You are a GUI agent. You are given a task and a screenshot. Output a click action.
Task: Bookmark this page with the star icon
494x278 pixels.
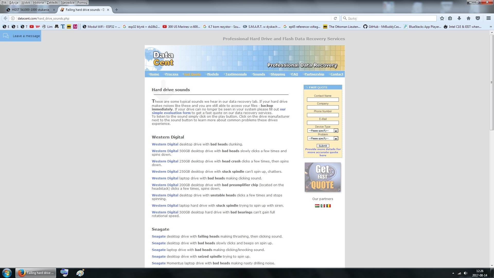[x=442, y=18]
